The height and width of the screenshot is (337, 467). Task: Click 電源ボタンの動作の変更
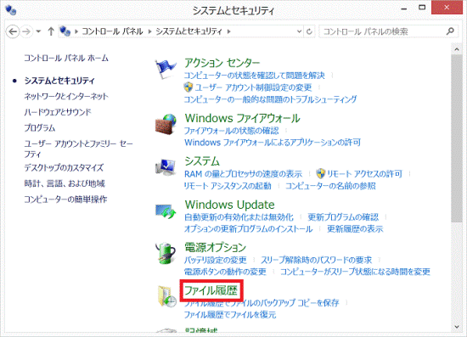(225, 272)
